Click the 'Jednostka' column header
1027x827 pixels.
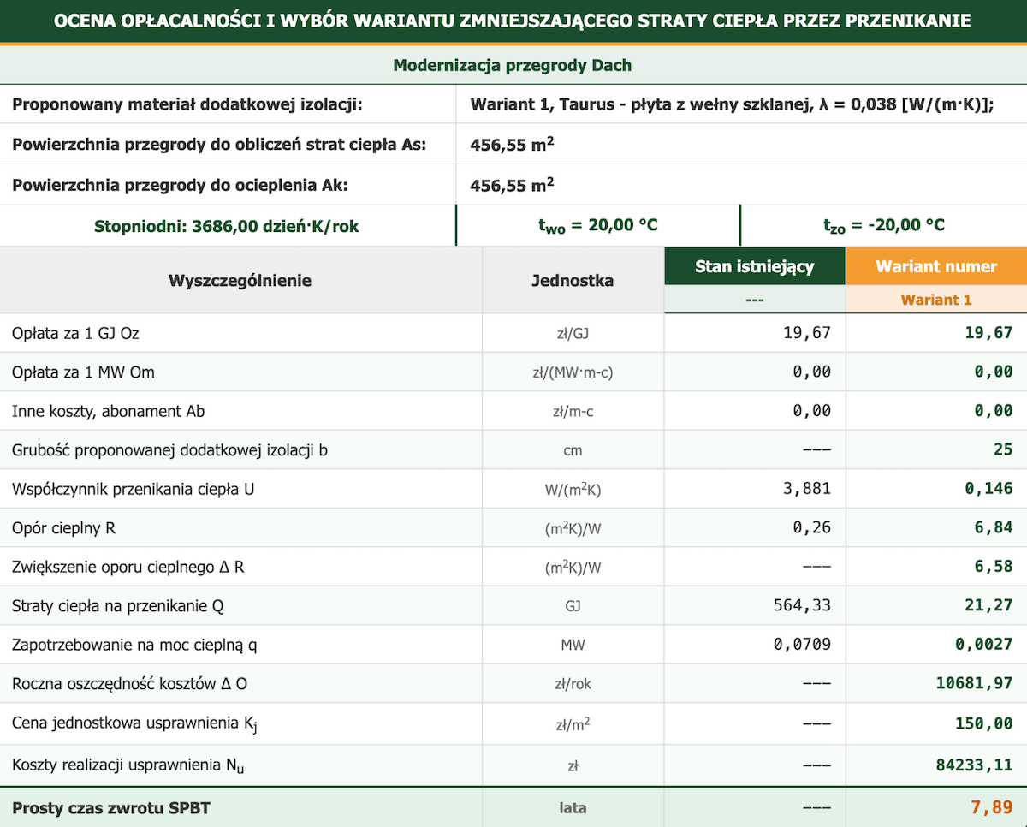pos(572,281)
